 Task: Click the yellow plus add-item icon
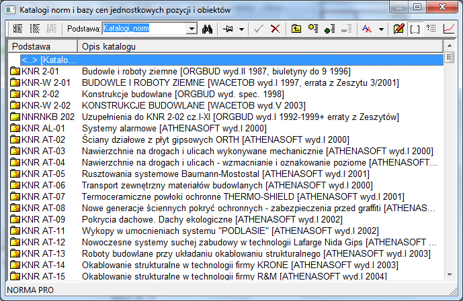[x=312, y=29]
